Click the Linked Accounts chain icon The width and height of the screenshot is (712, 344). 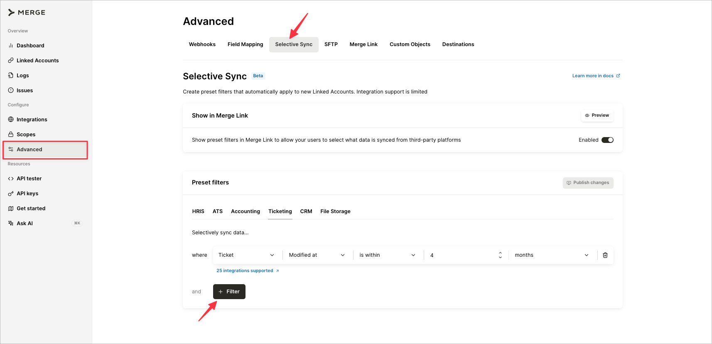[x=11, y=61]
